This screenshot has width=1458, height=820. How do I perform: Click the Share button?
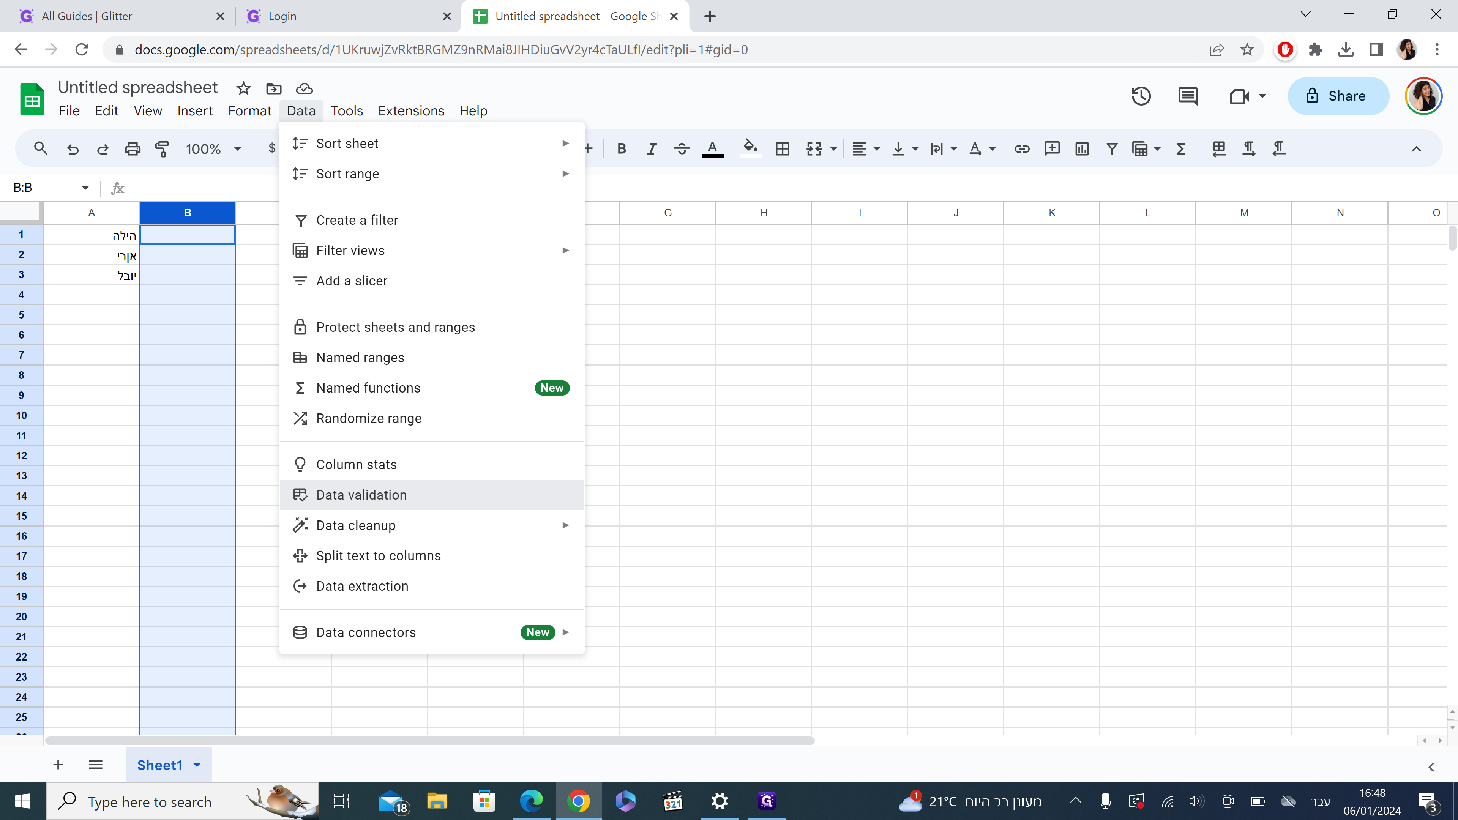pyautogui.click(x=1338, y=96)
